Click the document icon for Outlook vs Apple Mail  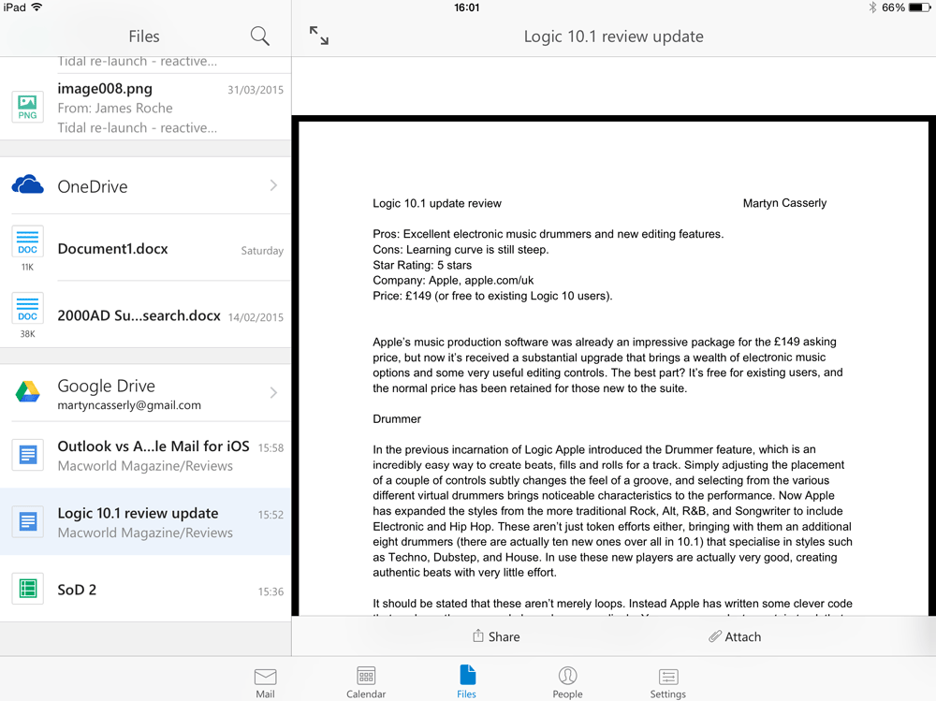point(27,455)
